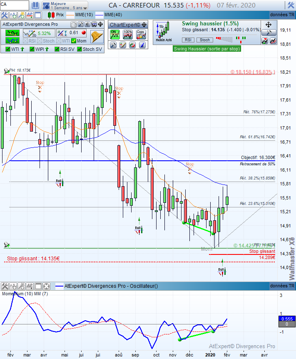Screen dimensions: 296x359
Task: Add indicator to the price chart
Action: click(13, 15)
